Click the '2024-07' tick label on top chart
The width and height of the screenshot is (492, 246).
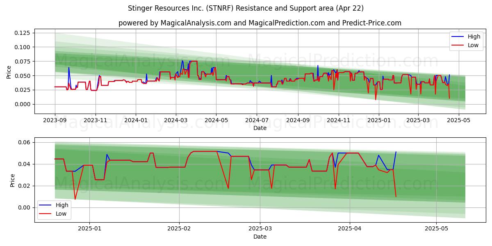point(257,120)
